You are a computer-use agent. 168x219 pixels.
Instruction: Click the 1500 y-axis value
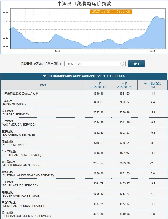click(5, 30)
